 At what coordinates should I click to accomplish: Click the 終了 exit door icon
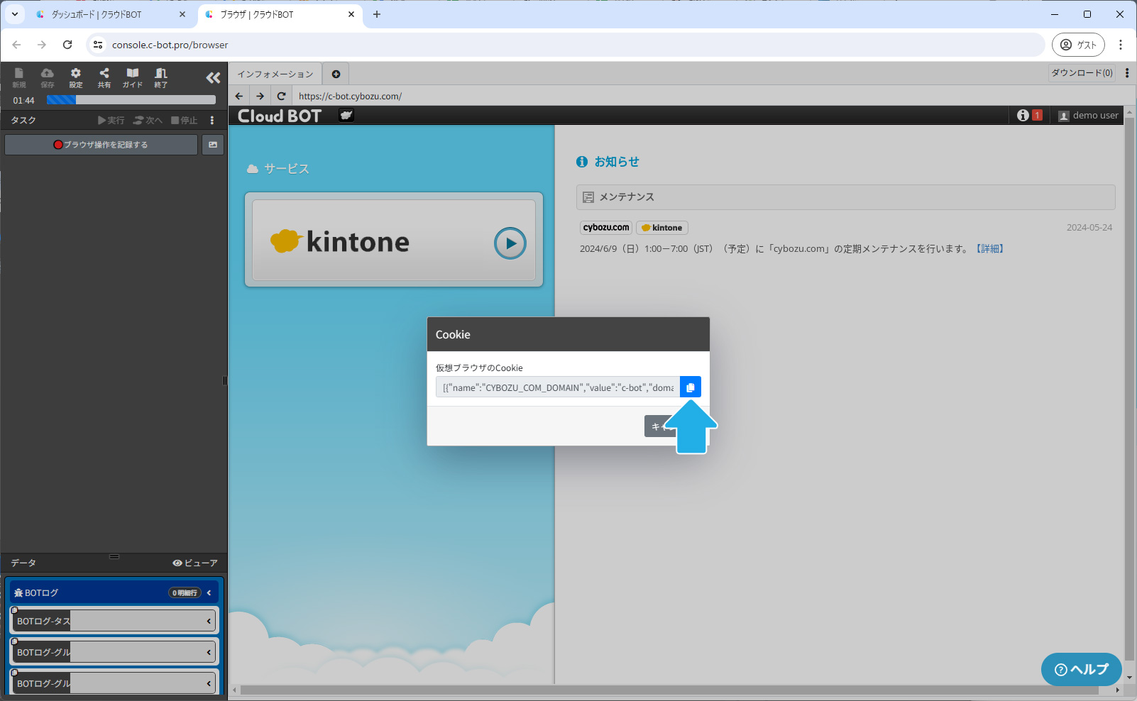[x=161, y=77]
